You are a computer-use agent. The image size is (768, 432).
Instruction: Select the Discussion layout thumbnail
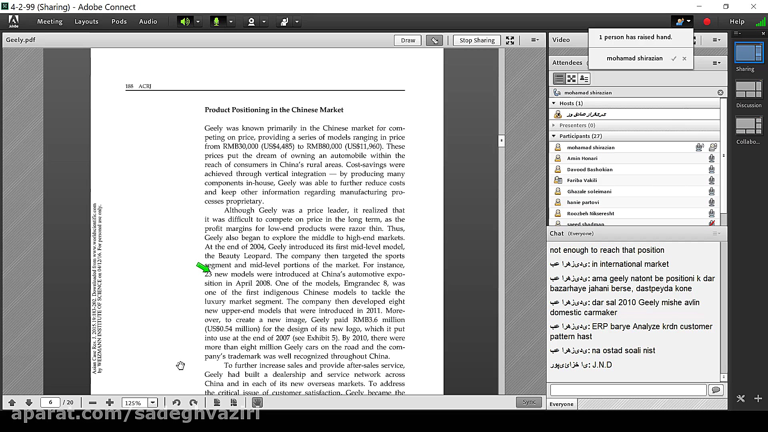(x=749, y=90)
